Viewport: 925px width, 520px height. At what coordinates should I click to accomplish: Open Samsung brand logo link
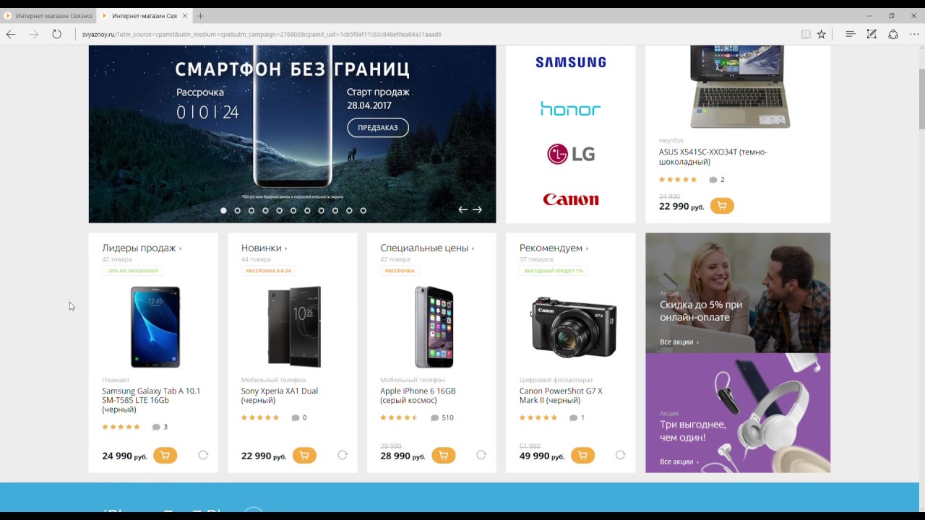pos(571,62)
